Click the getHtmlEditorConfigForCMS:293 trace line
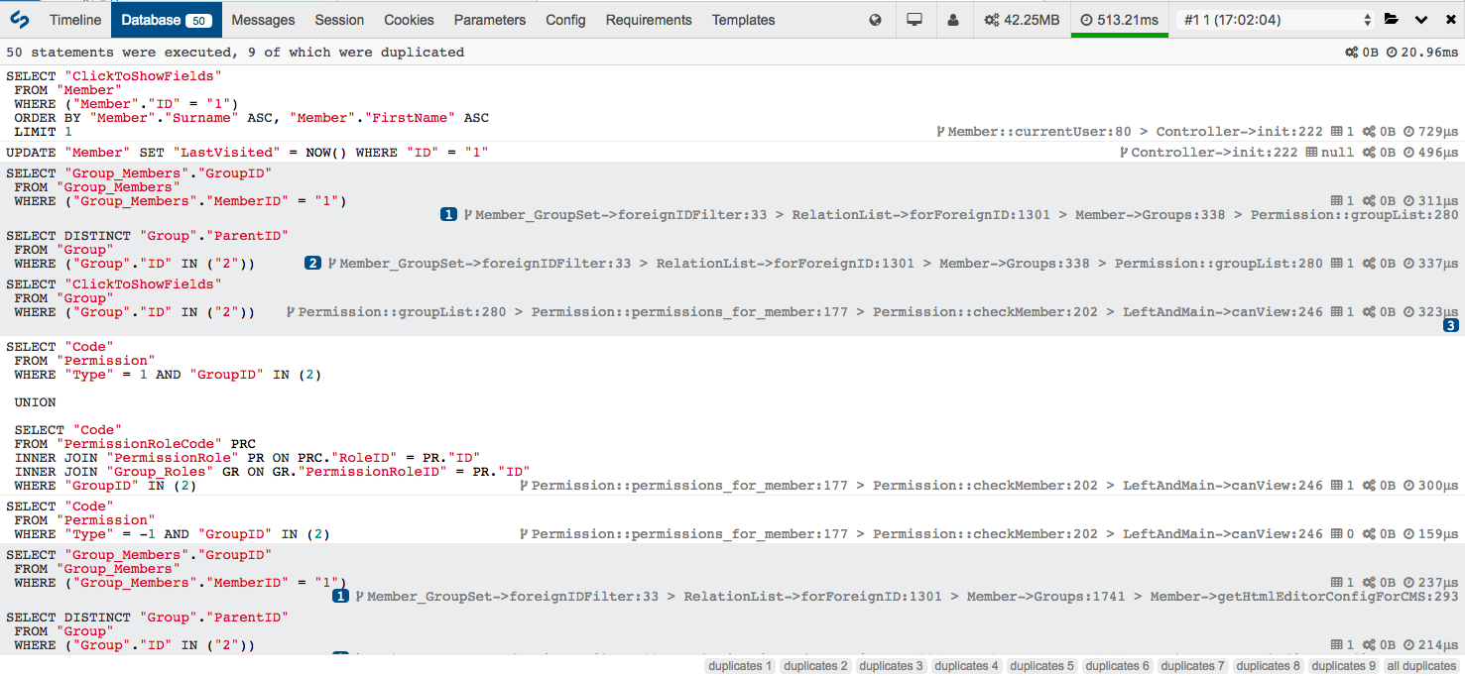This screenshot has height=676, width=1465. pos(1304,597)
